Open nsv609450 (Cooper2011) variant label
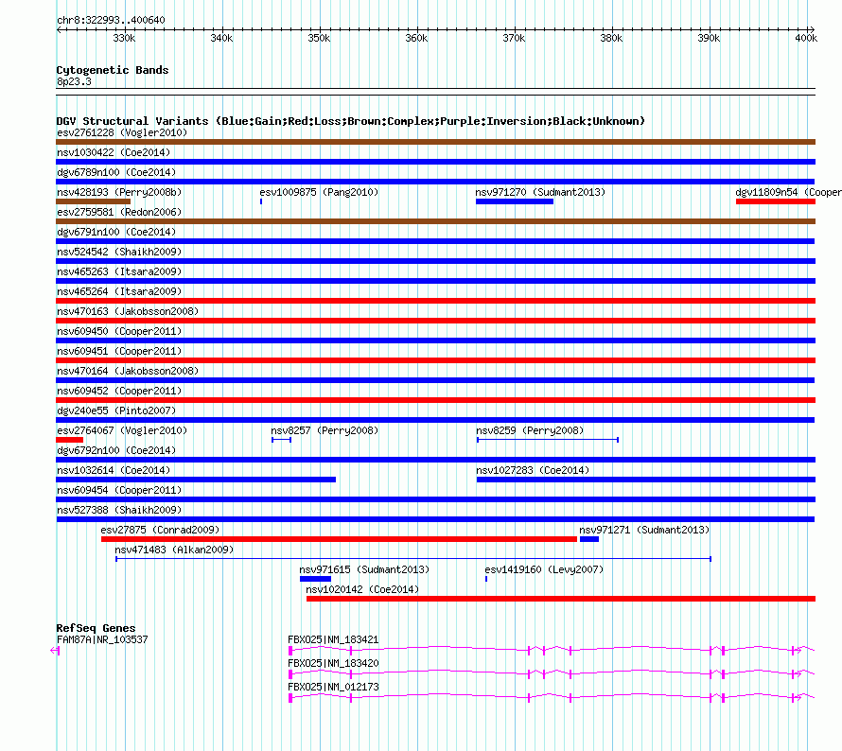Viewport: 842px width, 751px height. tap(119, 331)
